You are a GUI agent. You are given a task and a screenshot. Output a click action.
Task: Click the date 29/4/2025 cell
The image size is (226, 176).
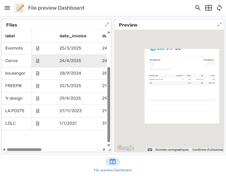[x=70, y=98]
